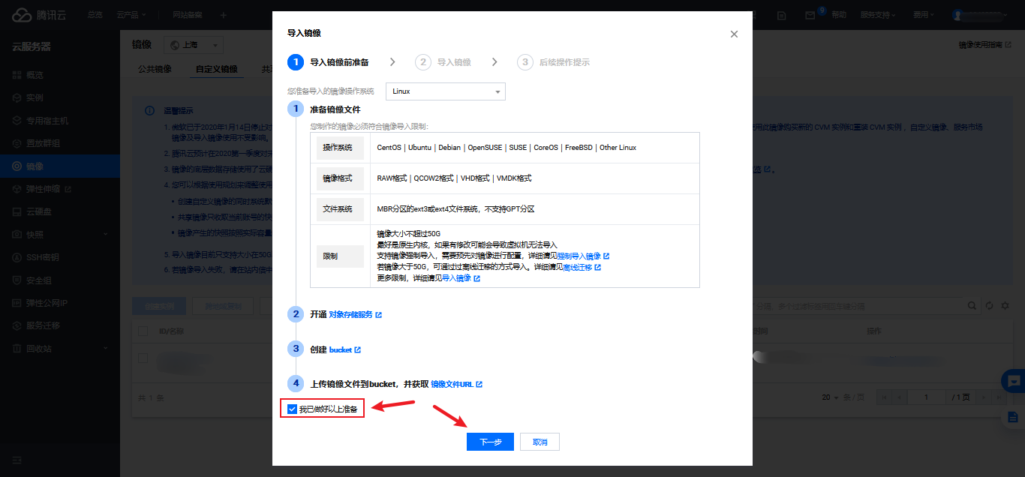Click the 安全组 shield icon in sidebar

point(17,280)
